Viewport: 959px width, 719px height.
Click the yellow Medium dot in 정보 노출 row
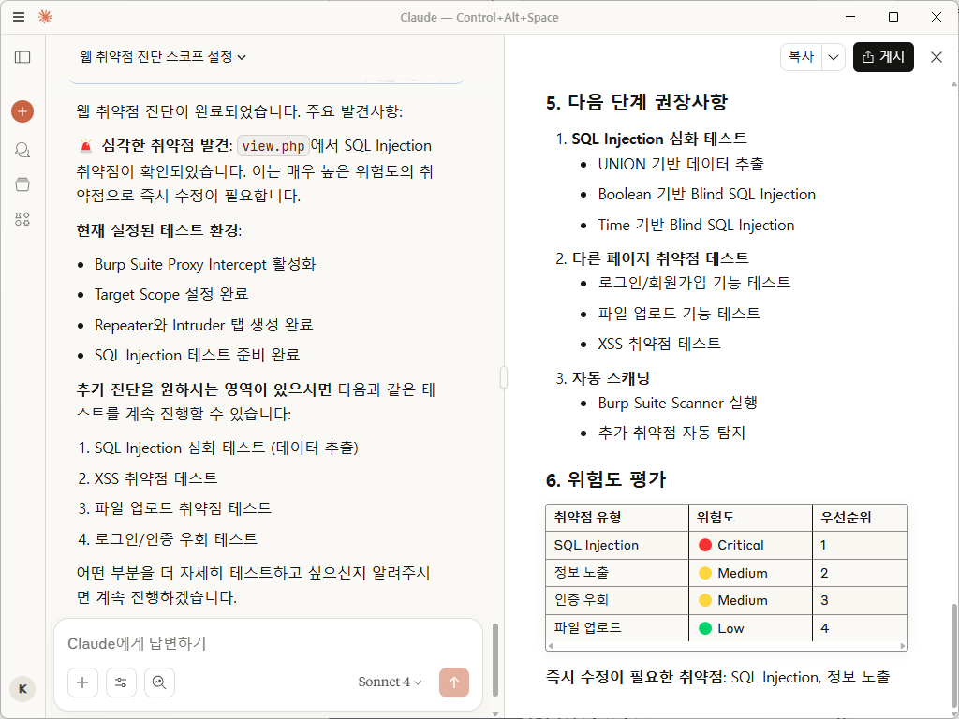[705, 573]
